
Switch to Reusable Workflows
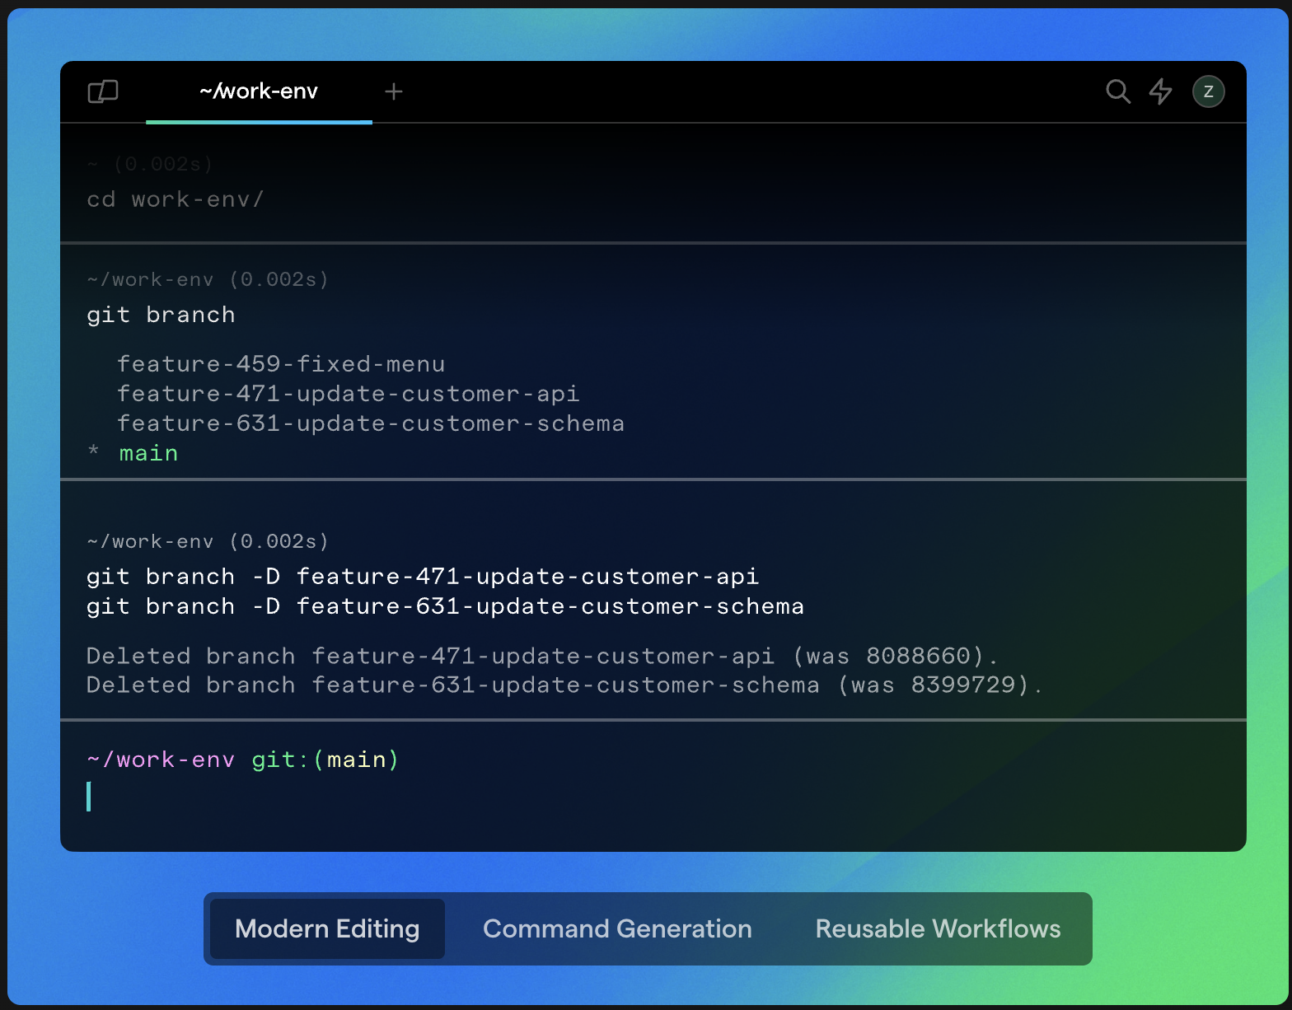click(938, 928)
